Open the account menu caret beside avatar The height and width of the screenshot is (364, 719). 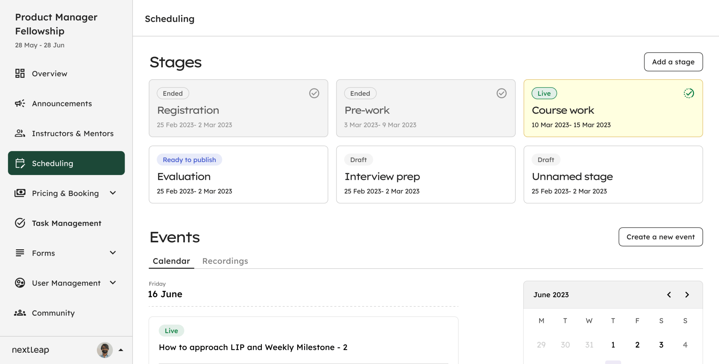[x=121, y=350]
